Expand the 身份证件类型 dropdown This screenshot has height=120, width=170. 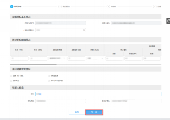pos(57,58)
